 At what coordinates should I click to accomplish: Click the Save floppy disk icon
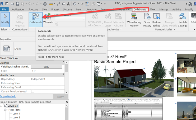(x=17, y=4)
